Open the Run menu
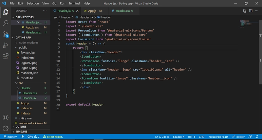The image size is (262, 140). tap(63, 3)
